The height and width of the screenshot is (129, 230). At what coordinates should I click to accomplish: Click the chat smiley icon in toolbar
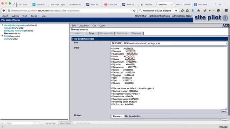click(x=218, y=10)
